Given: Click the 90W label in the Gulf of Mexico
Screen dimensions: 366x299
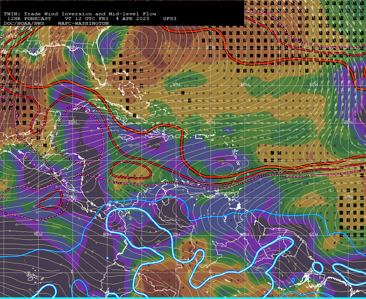Looking at the screenshot, I should (x=38, y=84).
